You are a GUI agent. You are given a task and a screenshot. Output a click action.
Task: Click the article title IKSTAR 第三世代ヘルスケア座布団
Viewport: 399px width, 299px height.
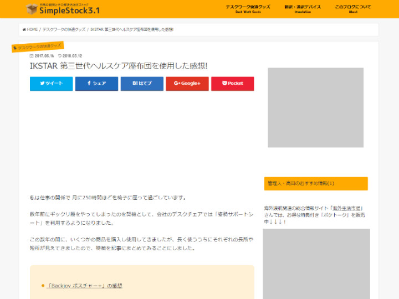[119, 66]
